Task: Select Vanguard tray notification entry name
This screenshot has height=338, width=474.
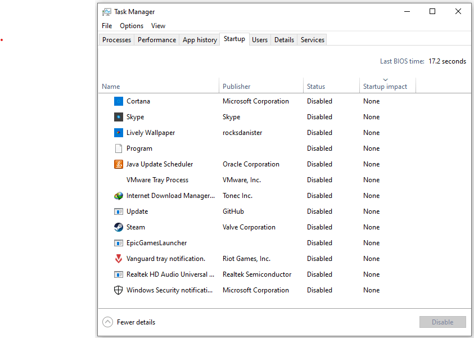Action: click(166, 259)
